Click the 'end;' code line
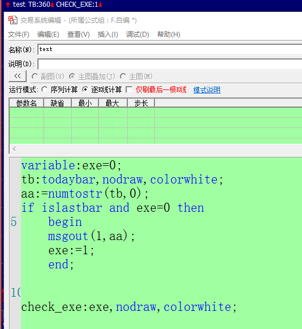This screenshot has width=302, height=329. point(61,264)
